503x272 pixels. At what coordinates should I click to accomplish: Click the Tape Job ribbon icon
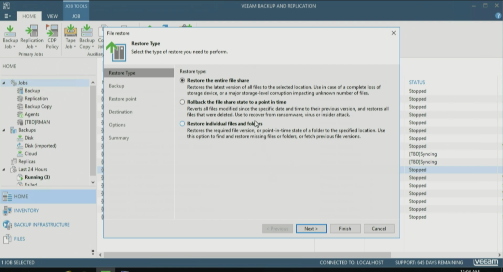70,31
